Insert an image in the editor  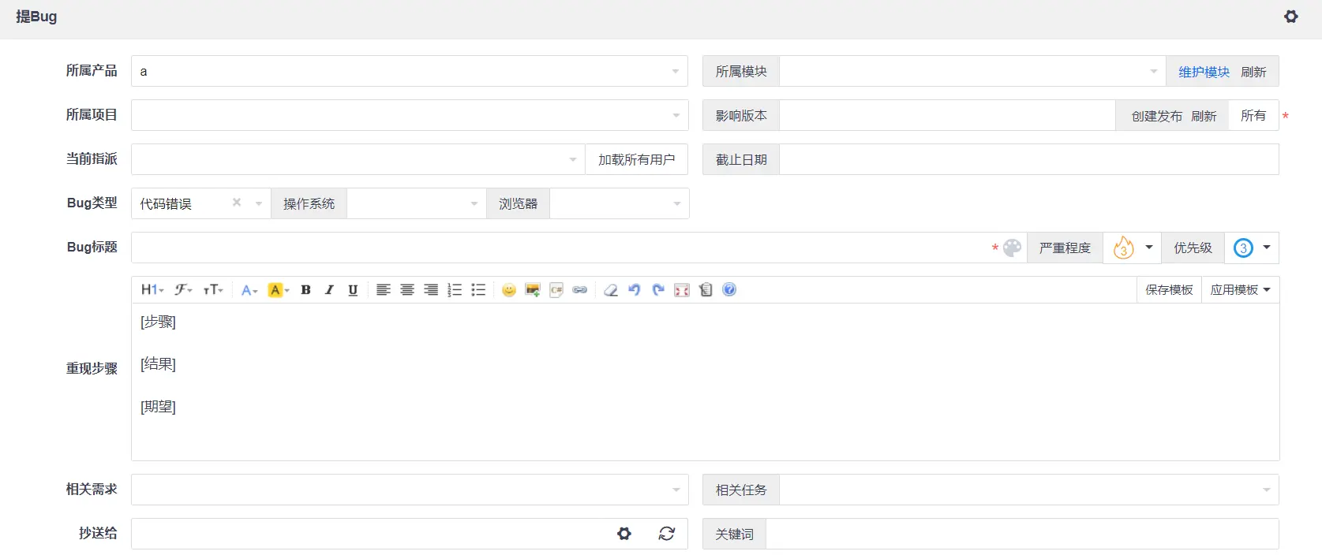(x=533, y=290)
